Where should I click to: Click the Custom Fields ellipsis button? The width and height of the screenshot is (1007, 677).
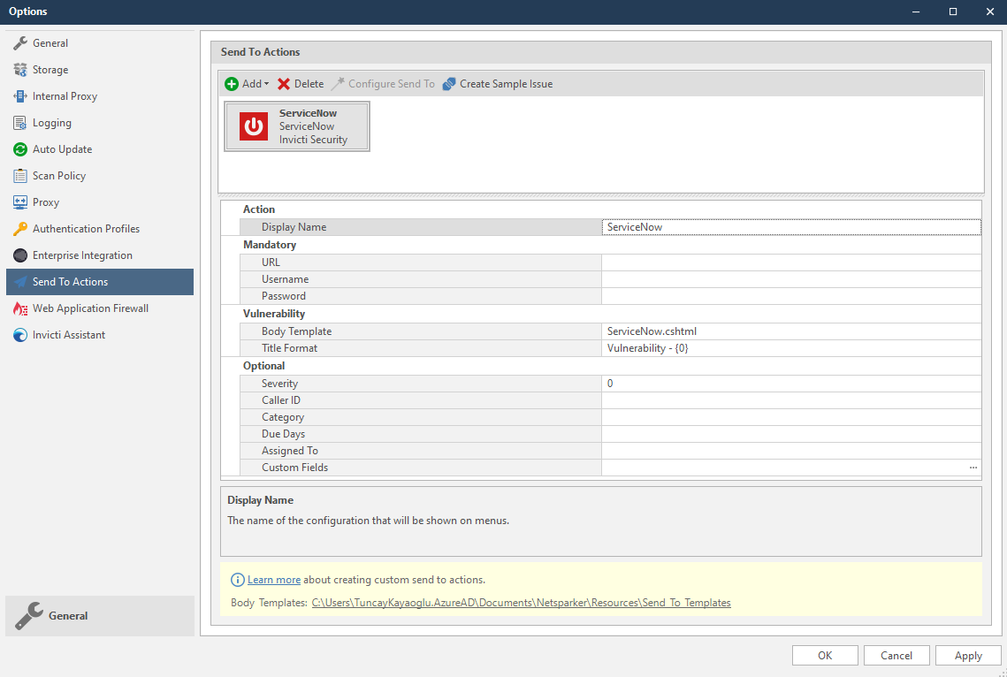tap(973, 468)
